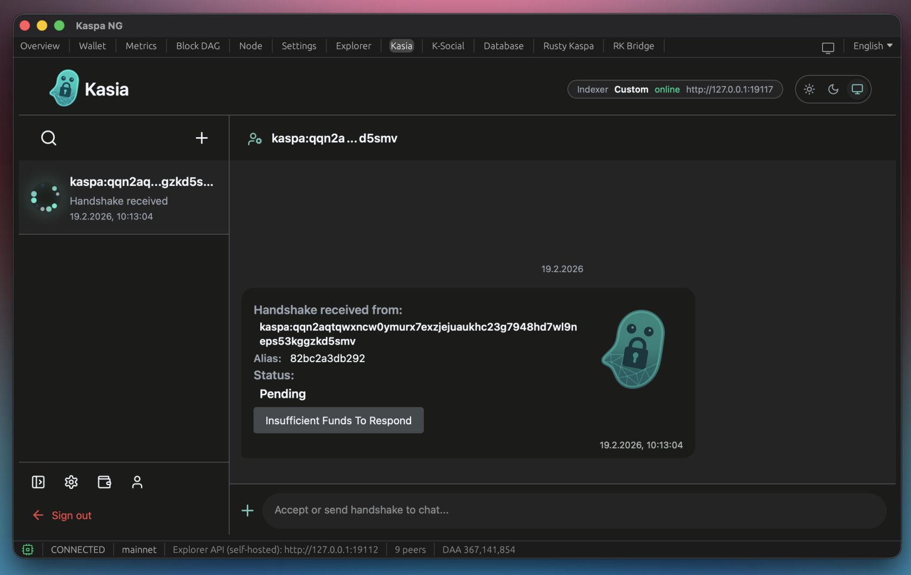Image resolution: width=911 pixels, height=575 pixels.
Task: Click the display icon next to language menu
Action: [x=827, y=48]
